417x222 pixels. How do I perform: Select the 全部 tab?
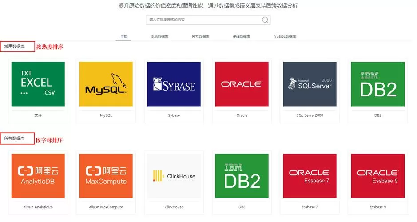[x=123, y=36]
